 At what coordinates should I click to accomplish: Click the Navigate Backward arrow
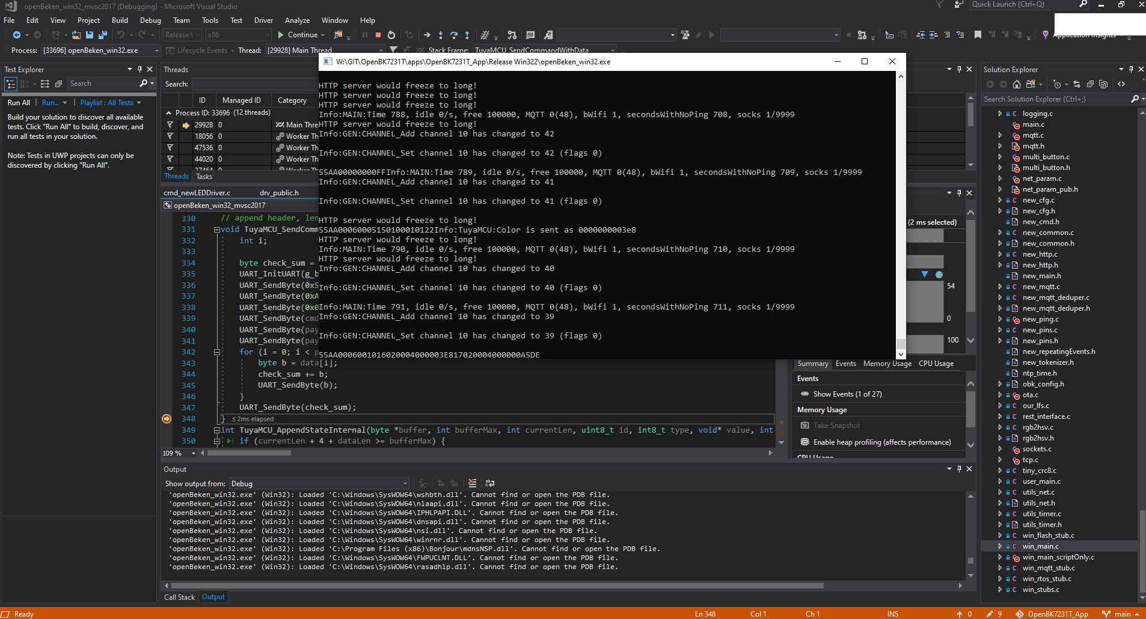pyautogui.click(x=17, y=35)
